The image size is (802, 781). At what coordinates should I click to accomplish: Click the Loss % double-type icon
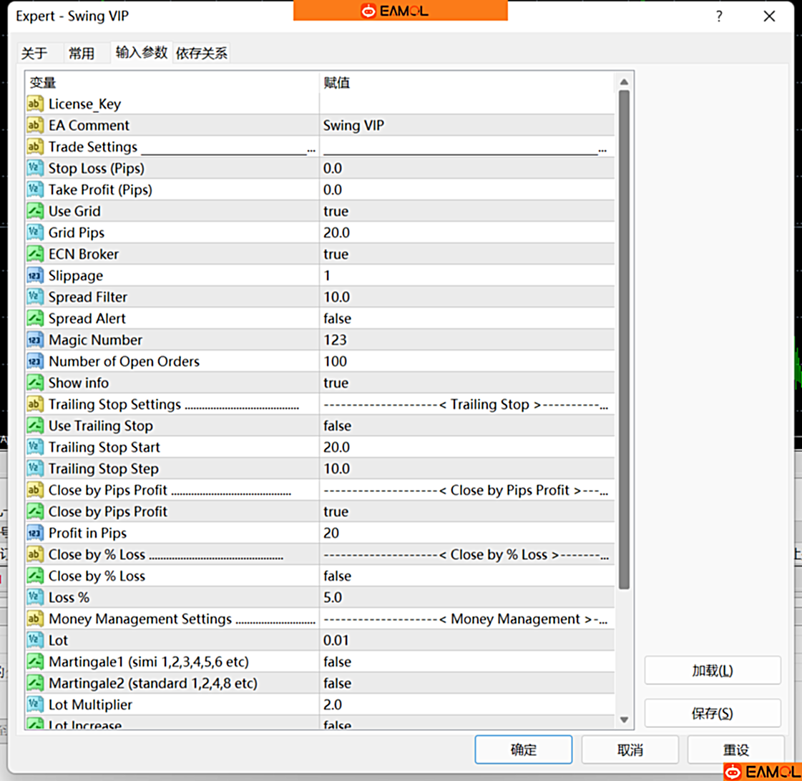click(x=35, y=597)
